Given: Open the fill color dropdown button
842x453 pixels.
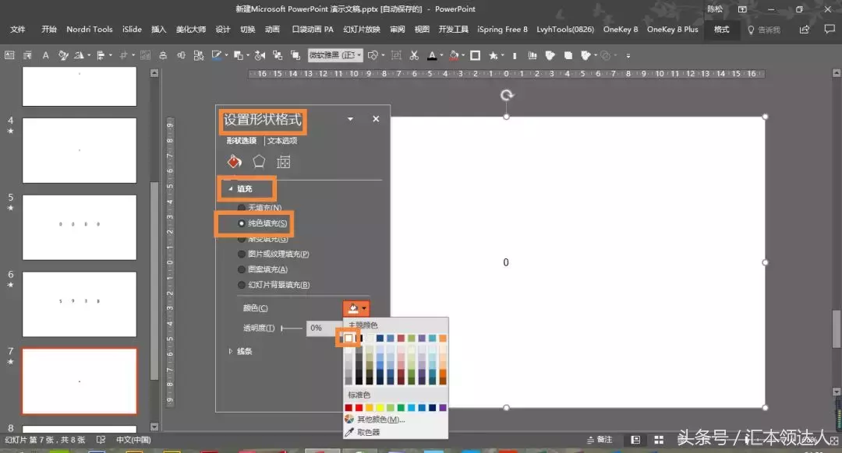Looking at the screenshot, I should click(356, 308).
